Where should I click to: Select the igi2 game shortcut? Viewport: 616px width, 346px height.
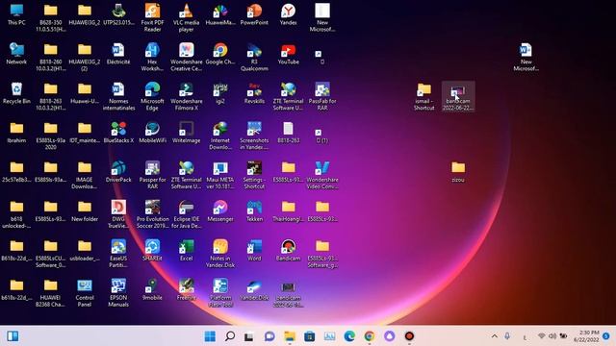click(x=220, y=93)
